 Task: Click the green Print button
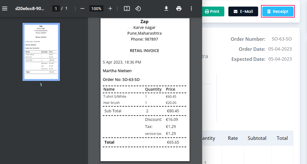pos(213,11)
